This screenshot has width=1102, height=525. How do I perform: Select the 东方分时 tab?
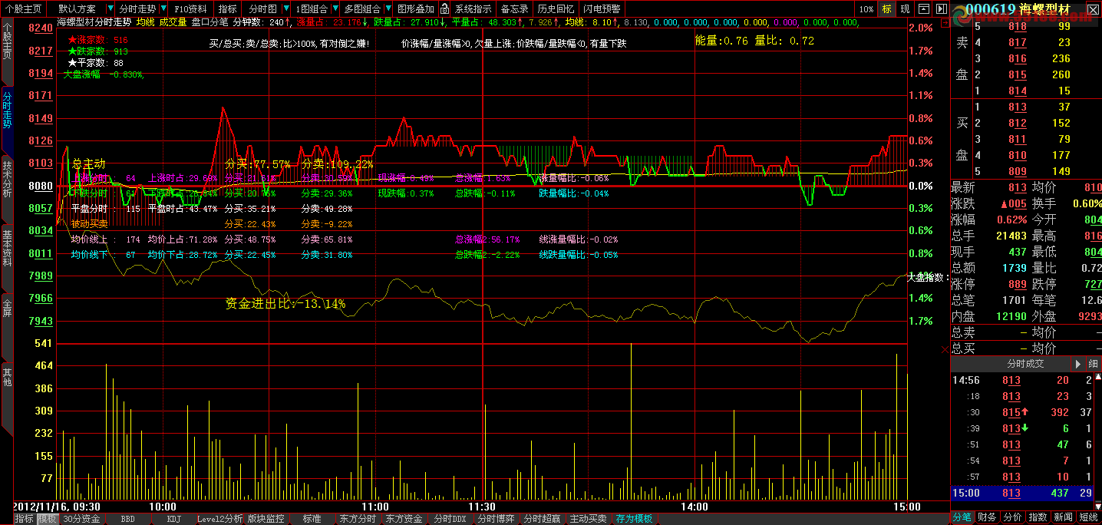point(358,519)
